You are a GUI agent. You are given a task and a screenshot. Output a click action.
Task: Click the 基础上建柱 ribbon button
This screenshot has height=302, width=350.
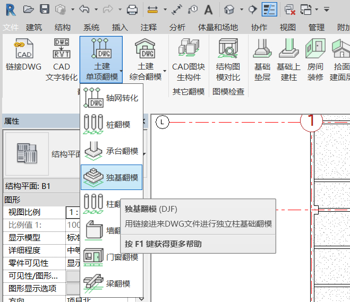tap(288, 59)
